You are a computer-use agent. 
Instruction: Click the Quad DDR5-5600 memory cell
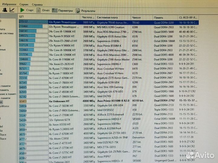(164, 32)
